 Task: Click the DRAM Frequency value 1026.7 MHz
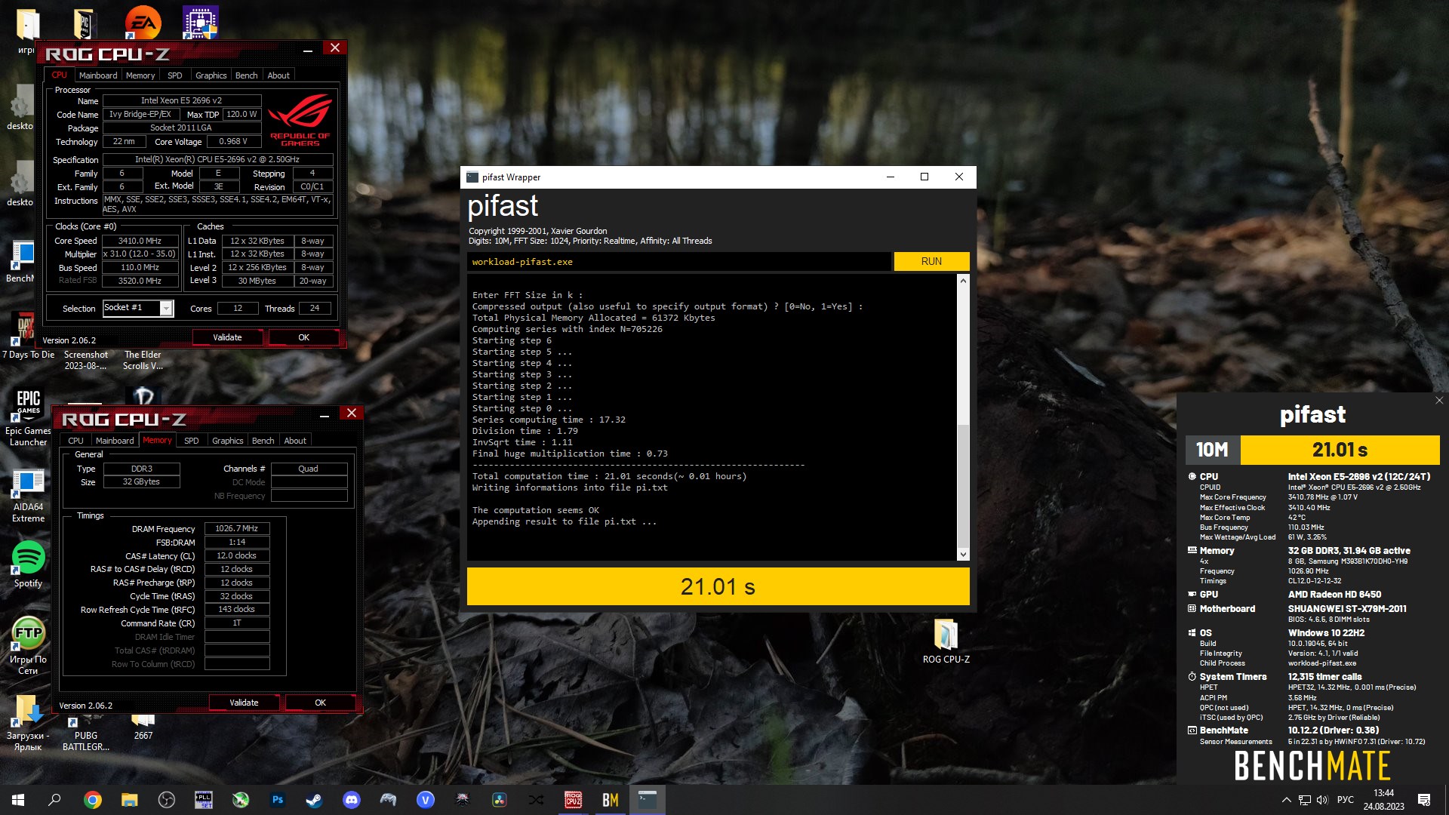237,529
